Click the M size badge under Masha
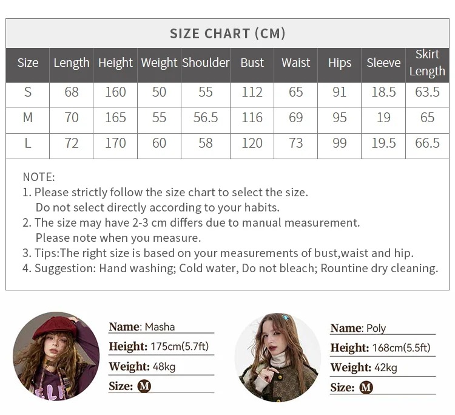This screenshot has width=455, height=415. pos(144,386)
